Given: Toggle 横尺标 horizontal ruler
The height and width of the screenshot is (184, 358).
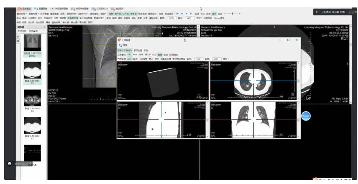Looking at the screenshot, I should tap(118, 14).
